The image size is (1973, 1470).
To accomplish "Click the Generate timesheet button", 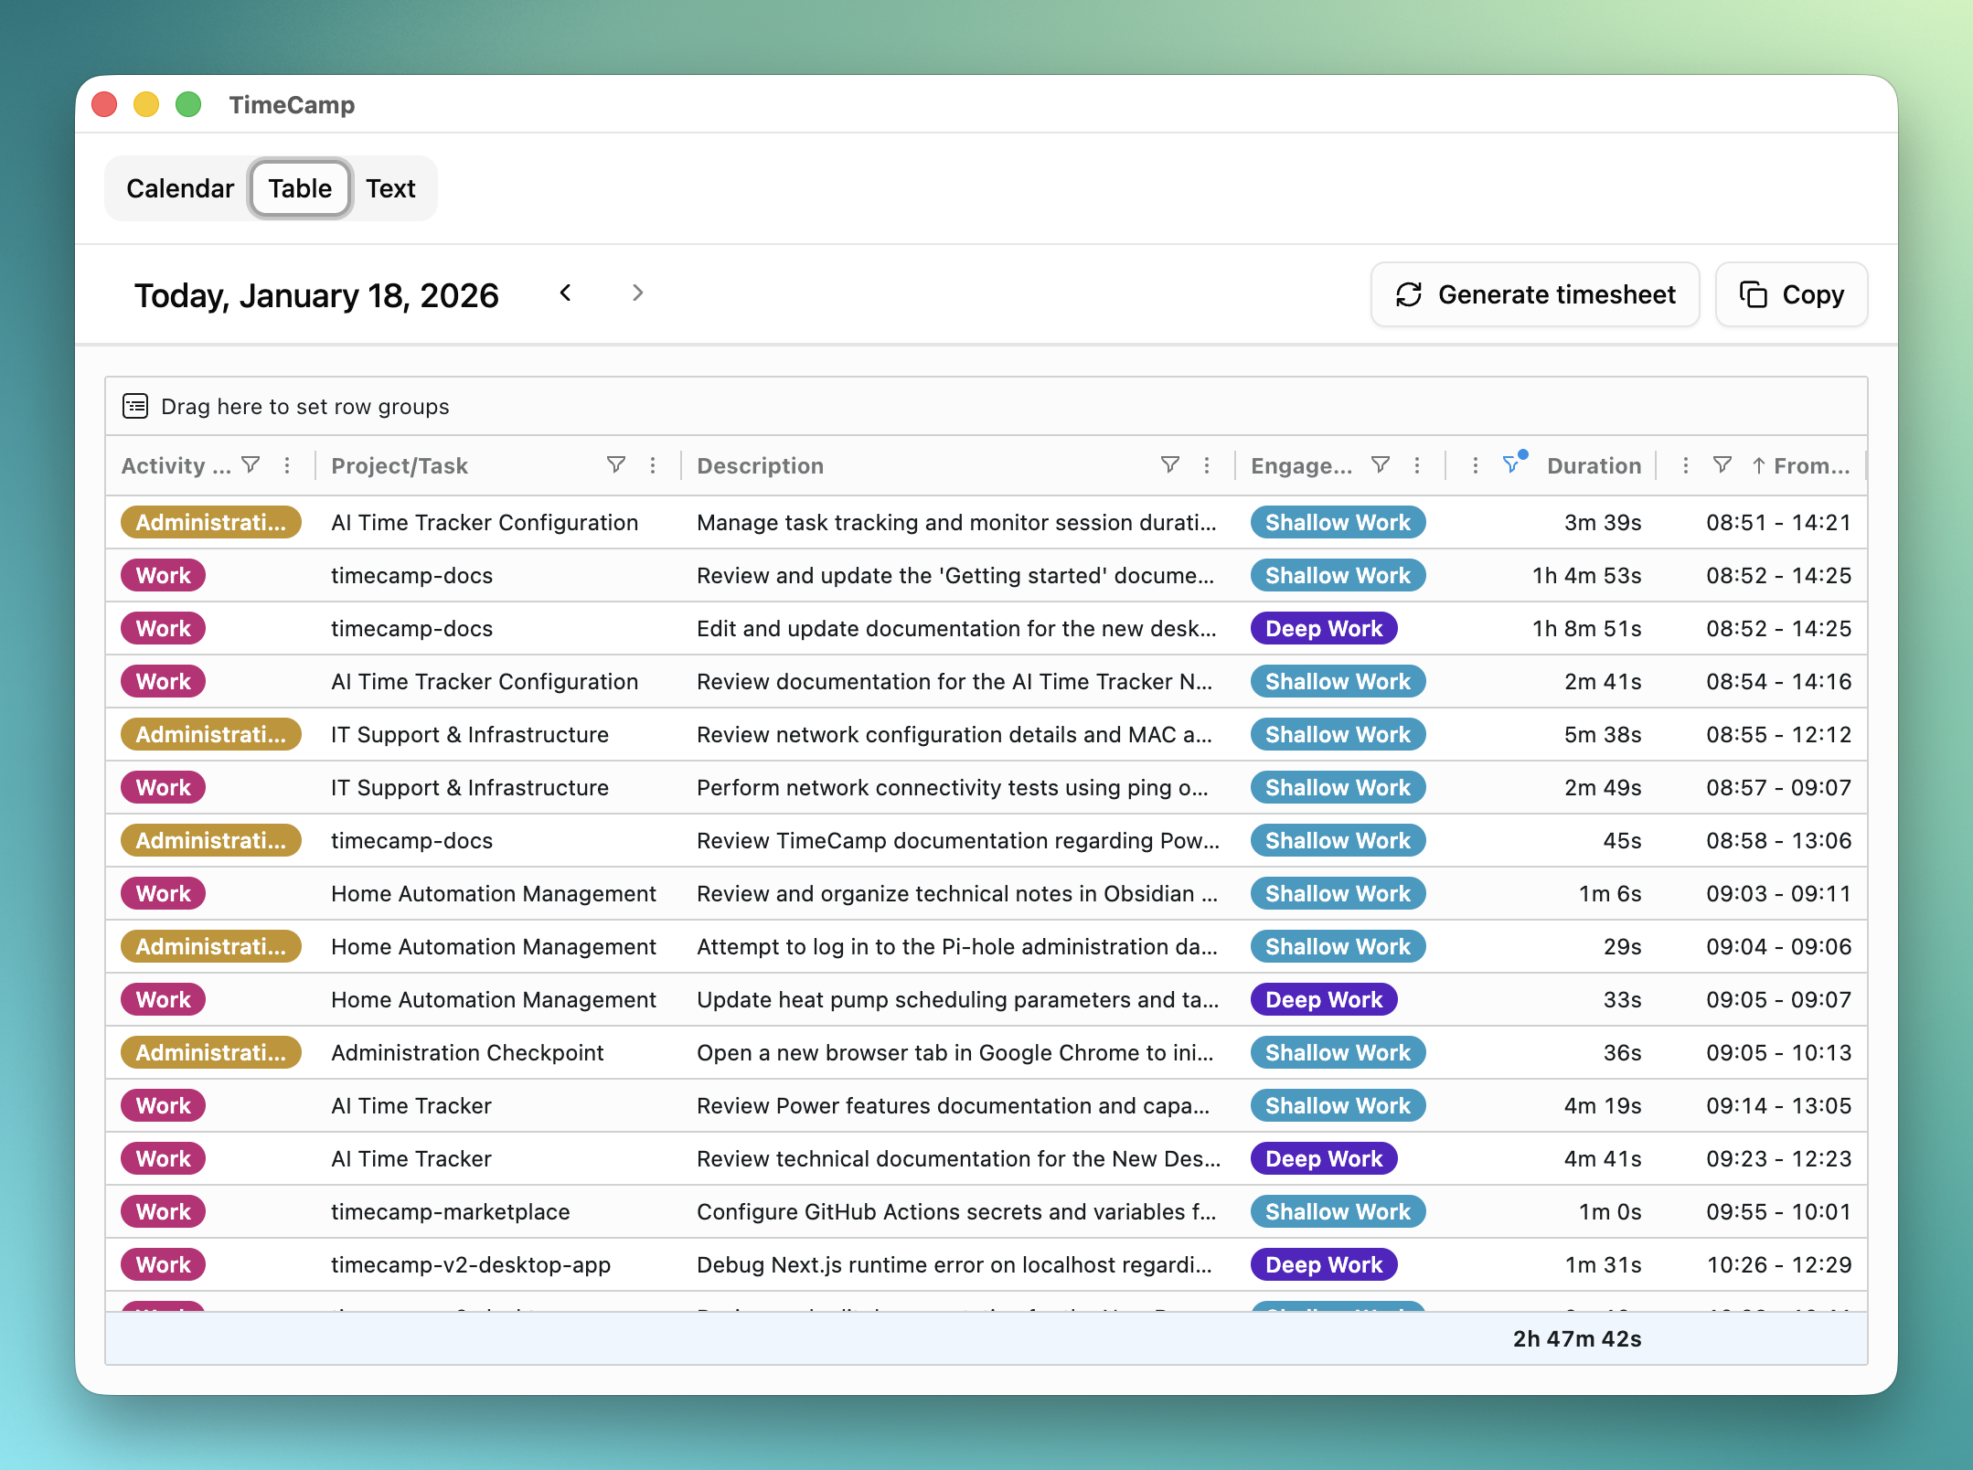I will click(x=1535, y=294).
